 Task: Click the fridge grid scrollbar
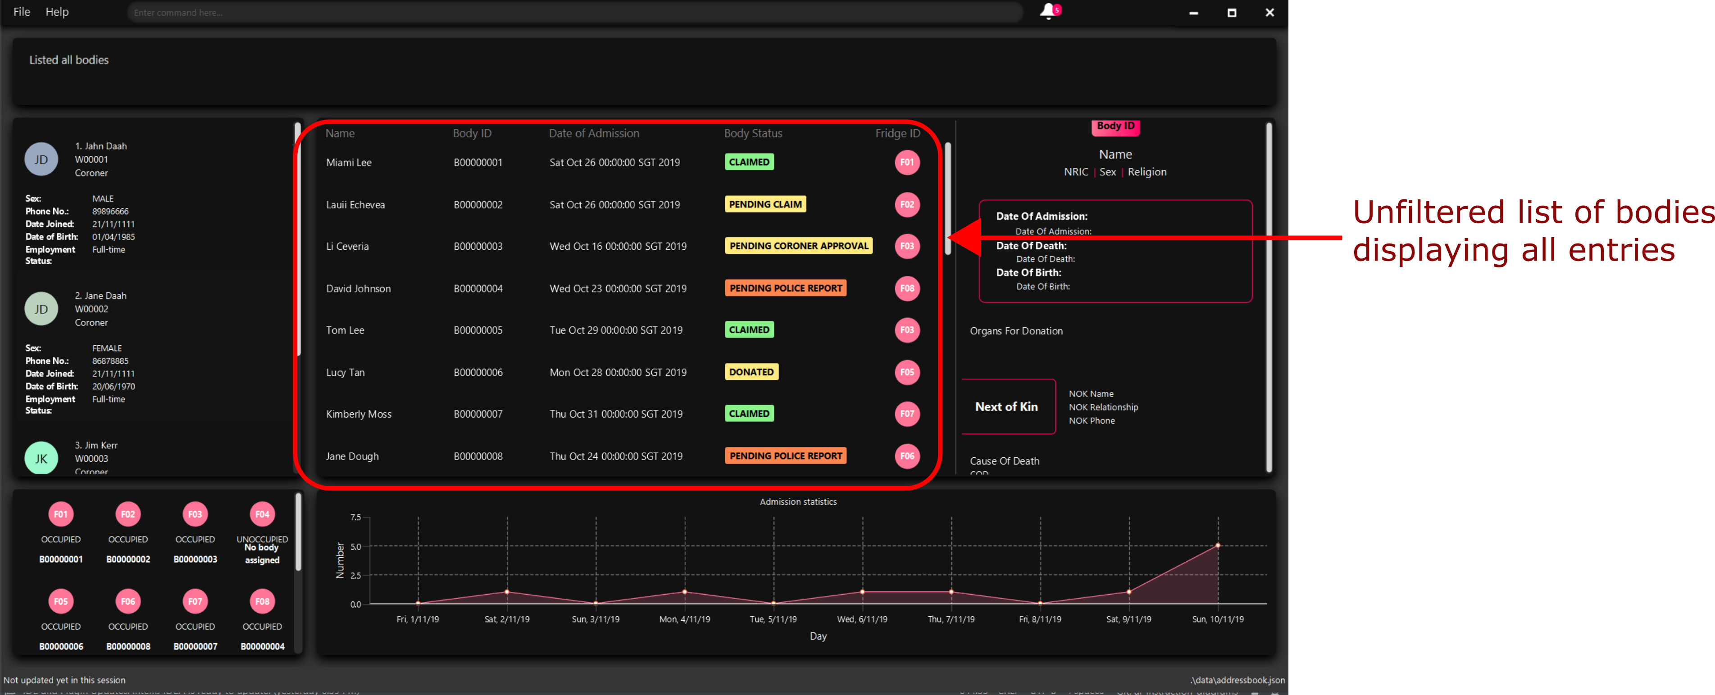pos(298,532)
